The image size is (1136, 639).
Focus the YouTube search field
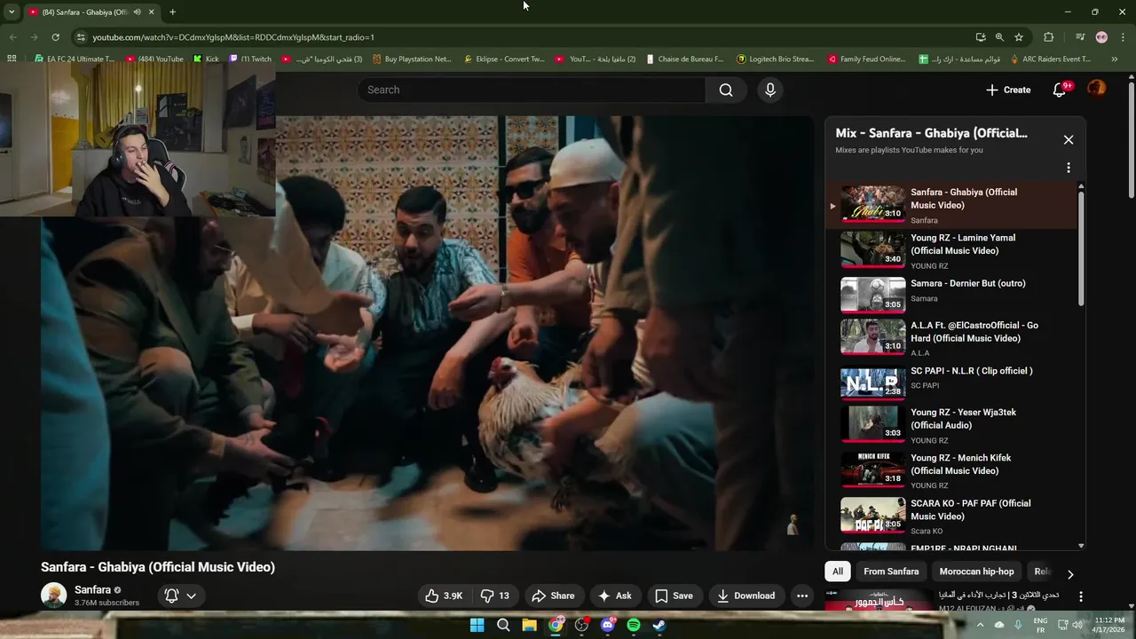(x=532, y=90)
